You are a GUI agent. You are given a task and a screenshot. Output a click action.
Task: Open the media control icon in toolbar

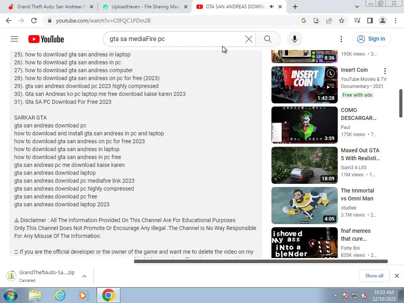pos(357,21)
